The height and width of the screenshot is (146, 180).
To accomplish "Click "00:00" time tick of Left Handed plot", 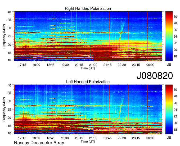I will [150, 138].
